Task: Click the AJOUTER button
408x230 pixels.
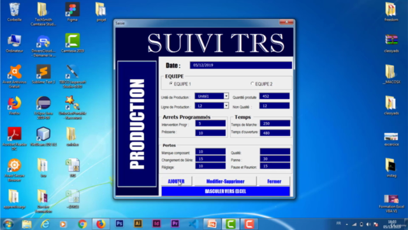Action: pyautogui.click(x=177, y=181)
